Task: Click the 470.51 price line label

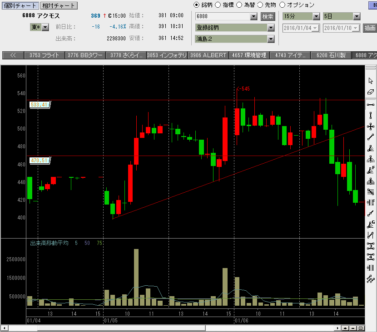Action: pyautogui.click(x=40, y=161)
